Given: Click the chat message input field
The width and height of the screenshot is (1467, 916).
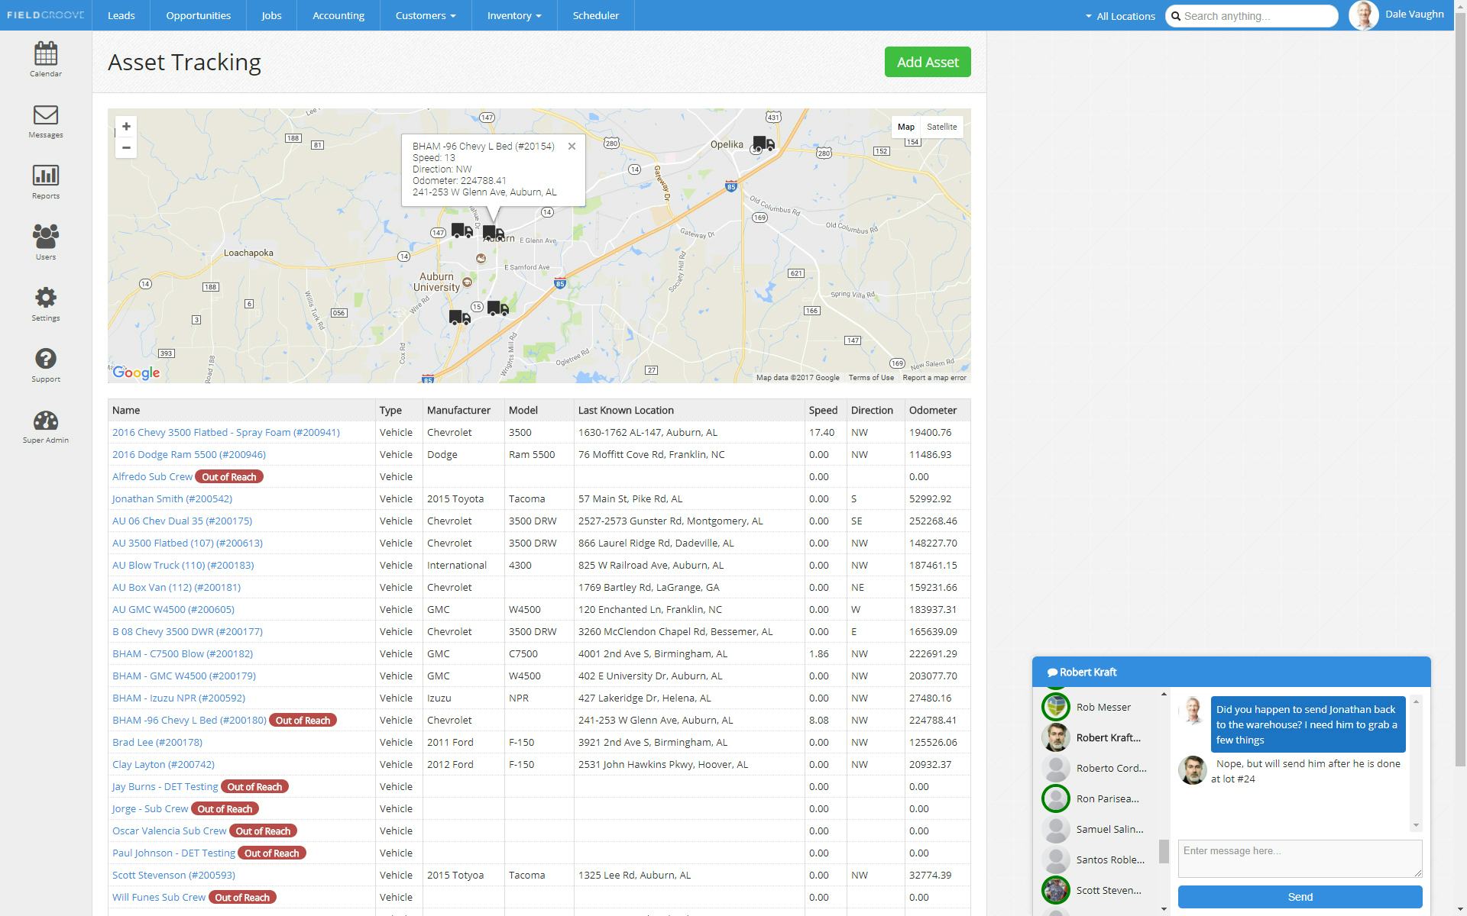Looking at the screenshot, I should [x=1300, y=859].
